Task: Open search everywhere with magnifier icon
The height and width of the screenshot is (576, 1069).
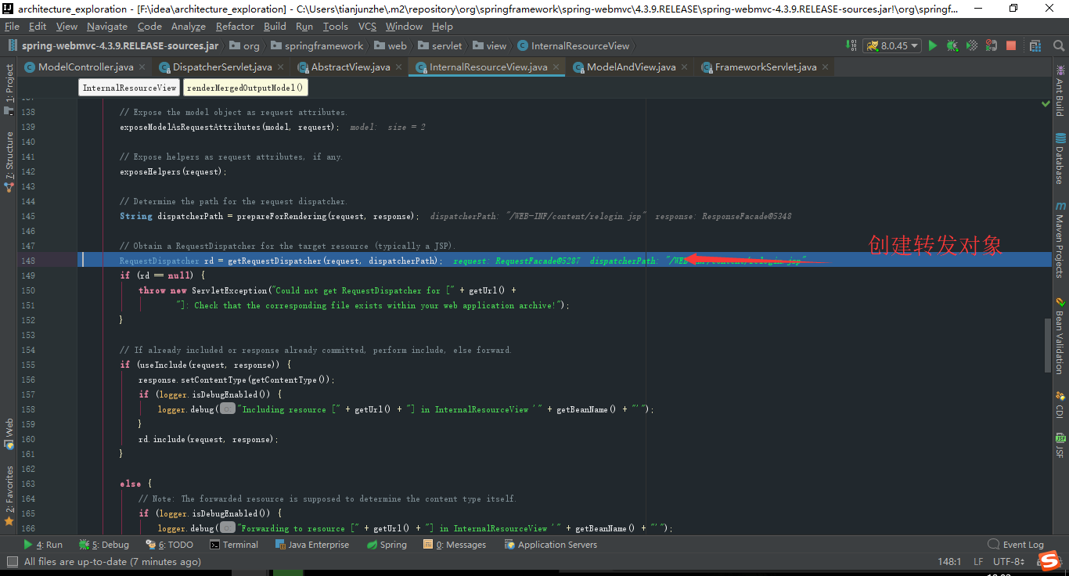Action: [x=1059, y=46]
